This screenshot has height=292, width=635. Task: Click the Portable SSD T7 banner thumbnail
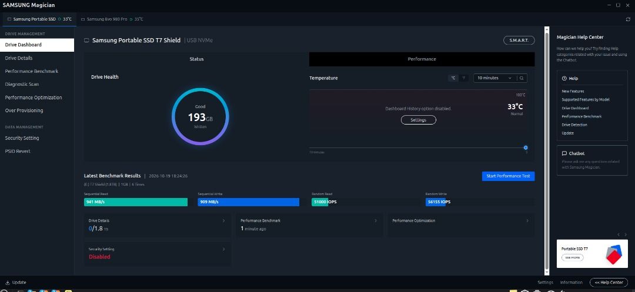(x=592, y=254)
